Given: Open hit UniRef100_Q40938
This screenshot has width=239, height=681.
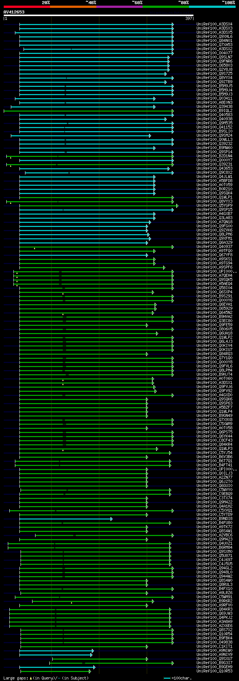Looking at the screenshot, I should tap(214, 119).
